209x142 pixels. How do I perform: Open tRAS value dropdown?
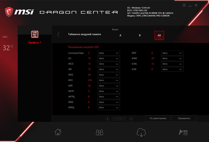pyautogui.click(x=109, y=75)
